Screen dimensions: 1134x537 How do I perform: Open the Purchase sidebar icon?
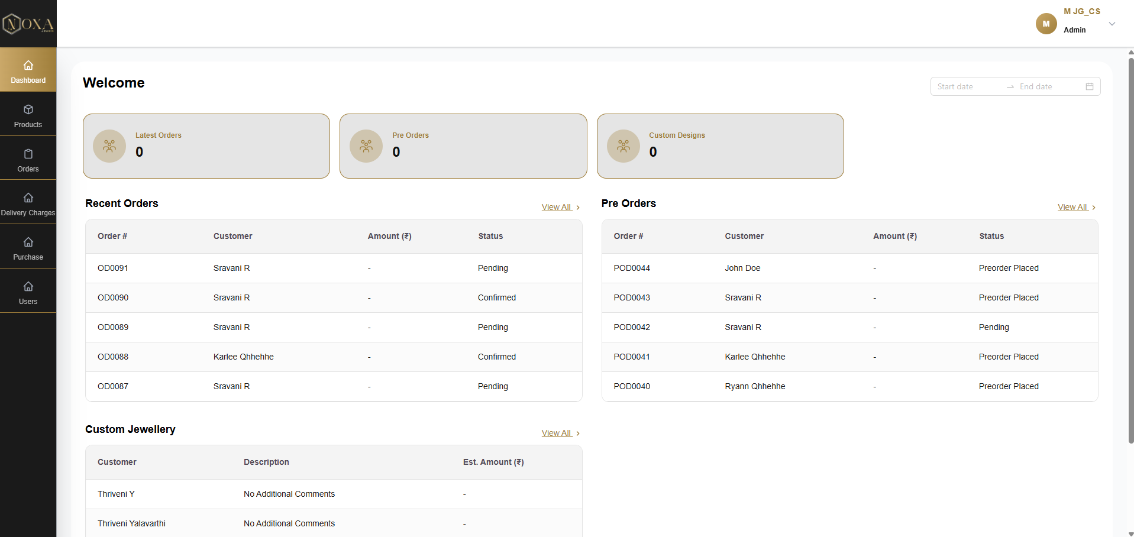(28, 242)
